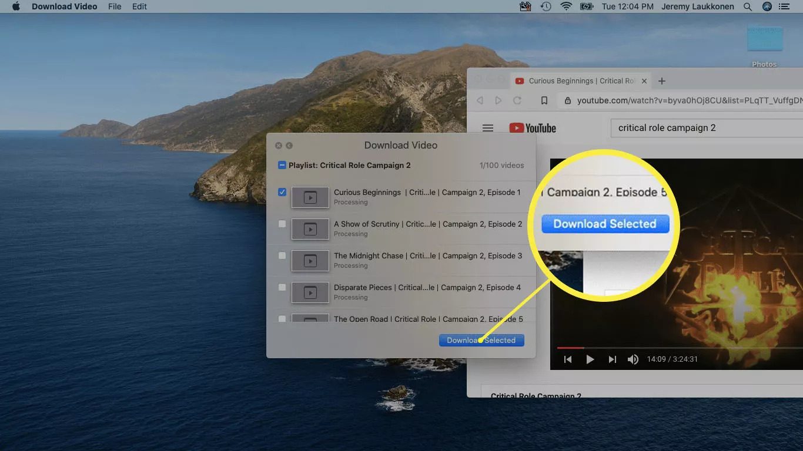Go to previous video in player
Screen dimensions: 803x451
click(568, 359)
